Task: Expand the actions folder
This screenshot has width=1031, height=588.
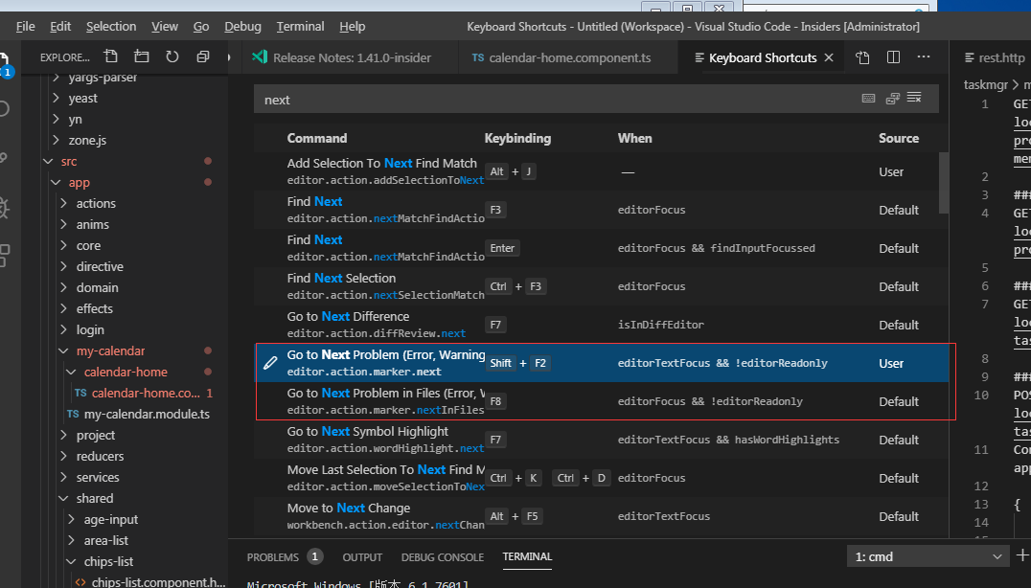Action: tap(96, 203)
